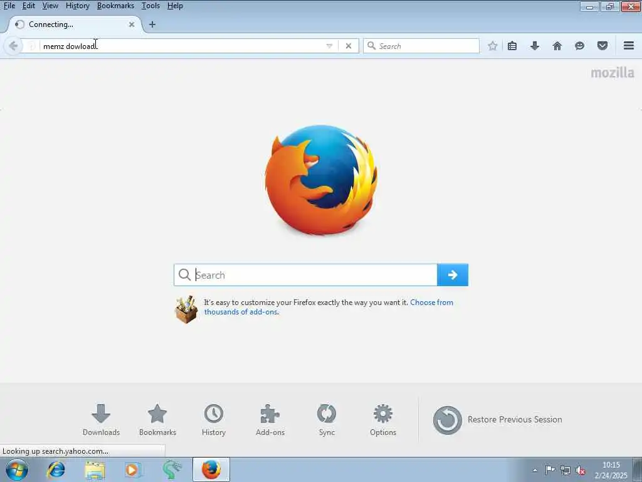Open the downloads arrow in toolbar
Image resolution: width=642 pixels, height=482 pixels.
[x=535, y=46]
